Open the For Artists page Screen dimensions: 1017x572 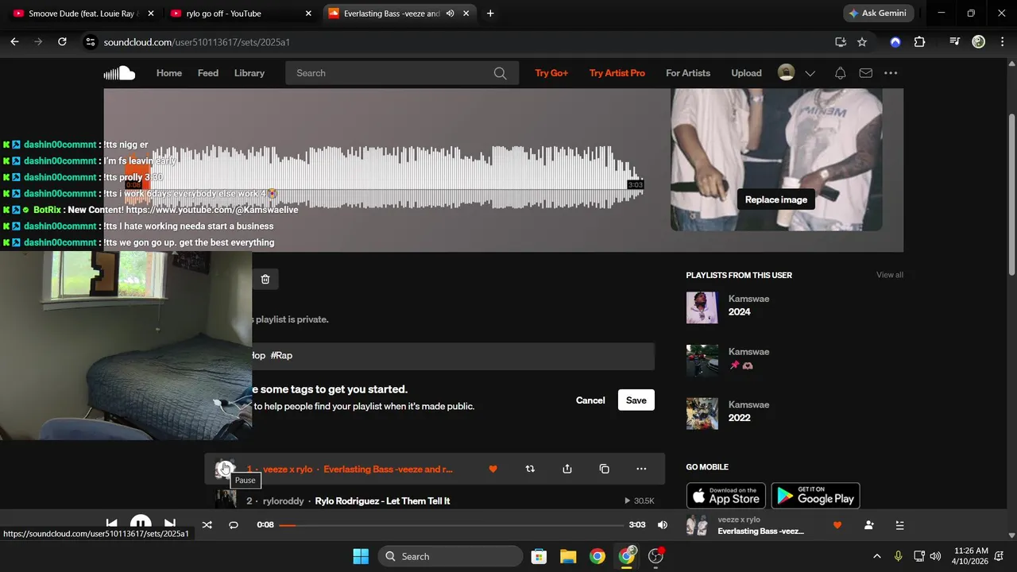click(688, 73)
